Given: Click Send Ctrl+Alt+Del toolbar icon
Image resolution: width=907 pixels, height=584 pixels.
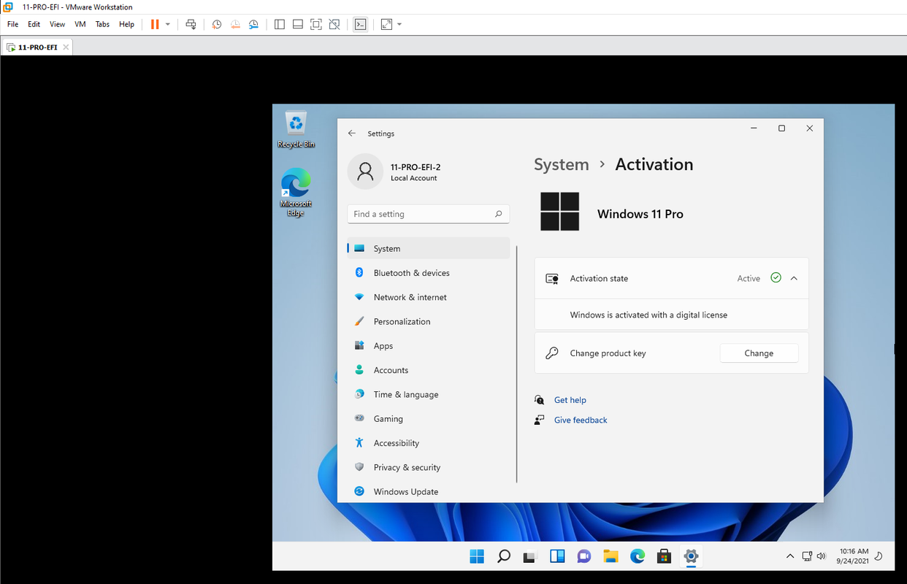Looking at the screenshot, I should pyautogui.click(x=191, y=24).
